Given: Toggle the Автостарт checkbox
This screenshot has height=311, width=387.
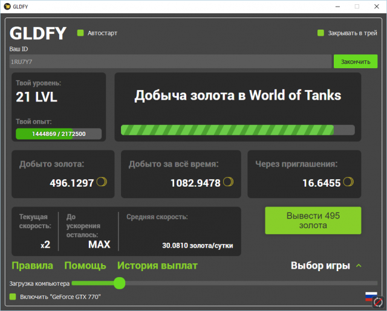Looking at the screenshot, I should [80, 33].
